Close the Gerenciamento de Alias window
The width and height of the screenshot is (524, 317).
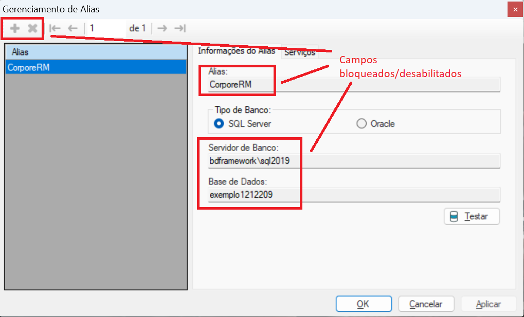pyautogui.click(x=515, y=10)
